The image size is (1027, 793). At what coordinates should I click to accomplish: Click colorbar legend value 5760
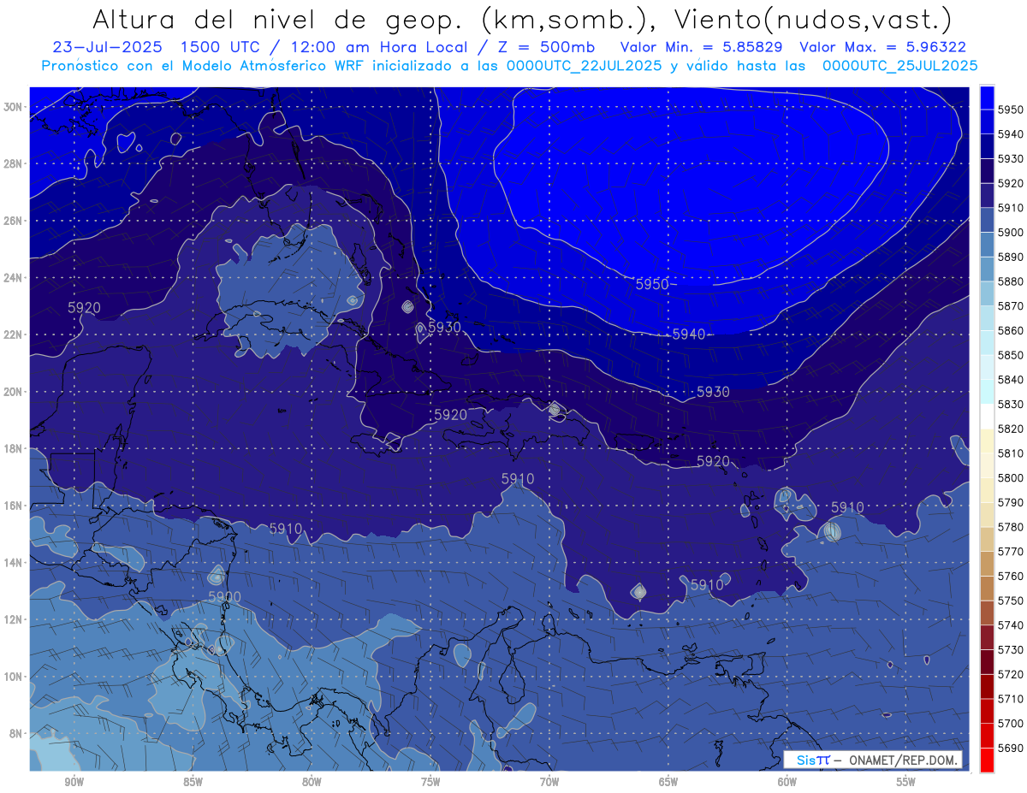[1011, 576]
